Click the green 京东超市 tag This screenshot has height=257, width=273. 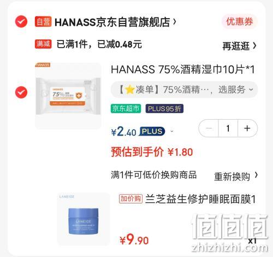(126, 109)
